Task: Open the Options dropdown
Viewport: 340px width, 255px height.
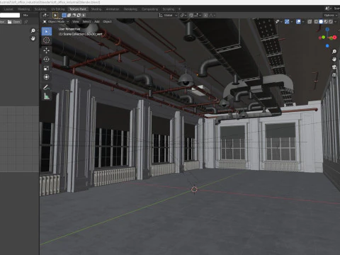Action: coord(330,16)
